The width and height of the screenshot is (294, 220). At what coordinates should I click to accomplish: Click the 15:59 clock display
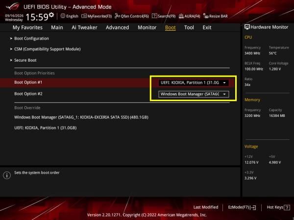click(37, 17)
